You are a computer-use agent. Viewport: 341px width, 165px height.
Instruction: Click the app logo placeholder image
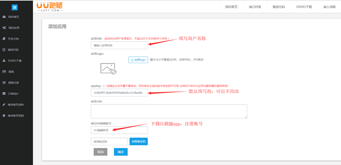[108, 69]
